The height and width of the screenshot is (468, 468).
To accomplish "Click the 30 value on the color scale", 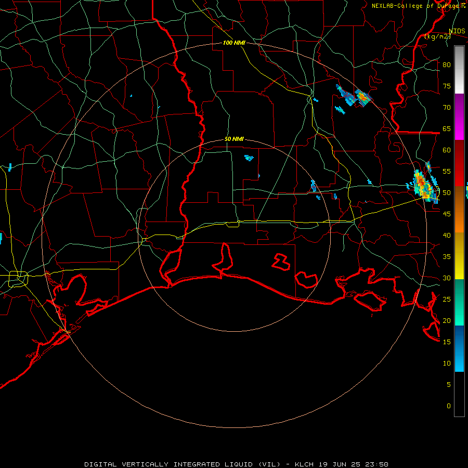I will coord(447,278).
